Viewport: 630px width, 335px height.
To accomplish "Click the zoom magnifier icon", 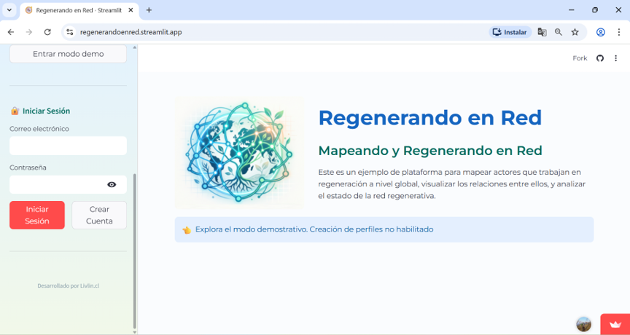I will click(558, 32).
